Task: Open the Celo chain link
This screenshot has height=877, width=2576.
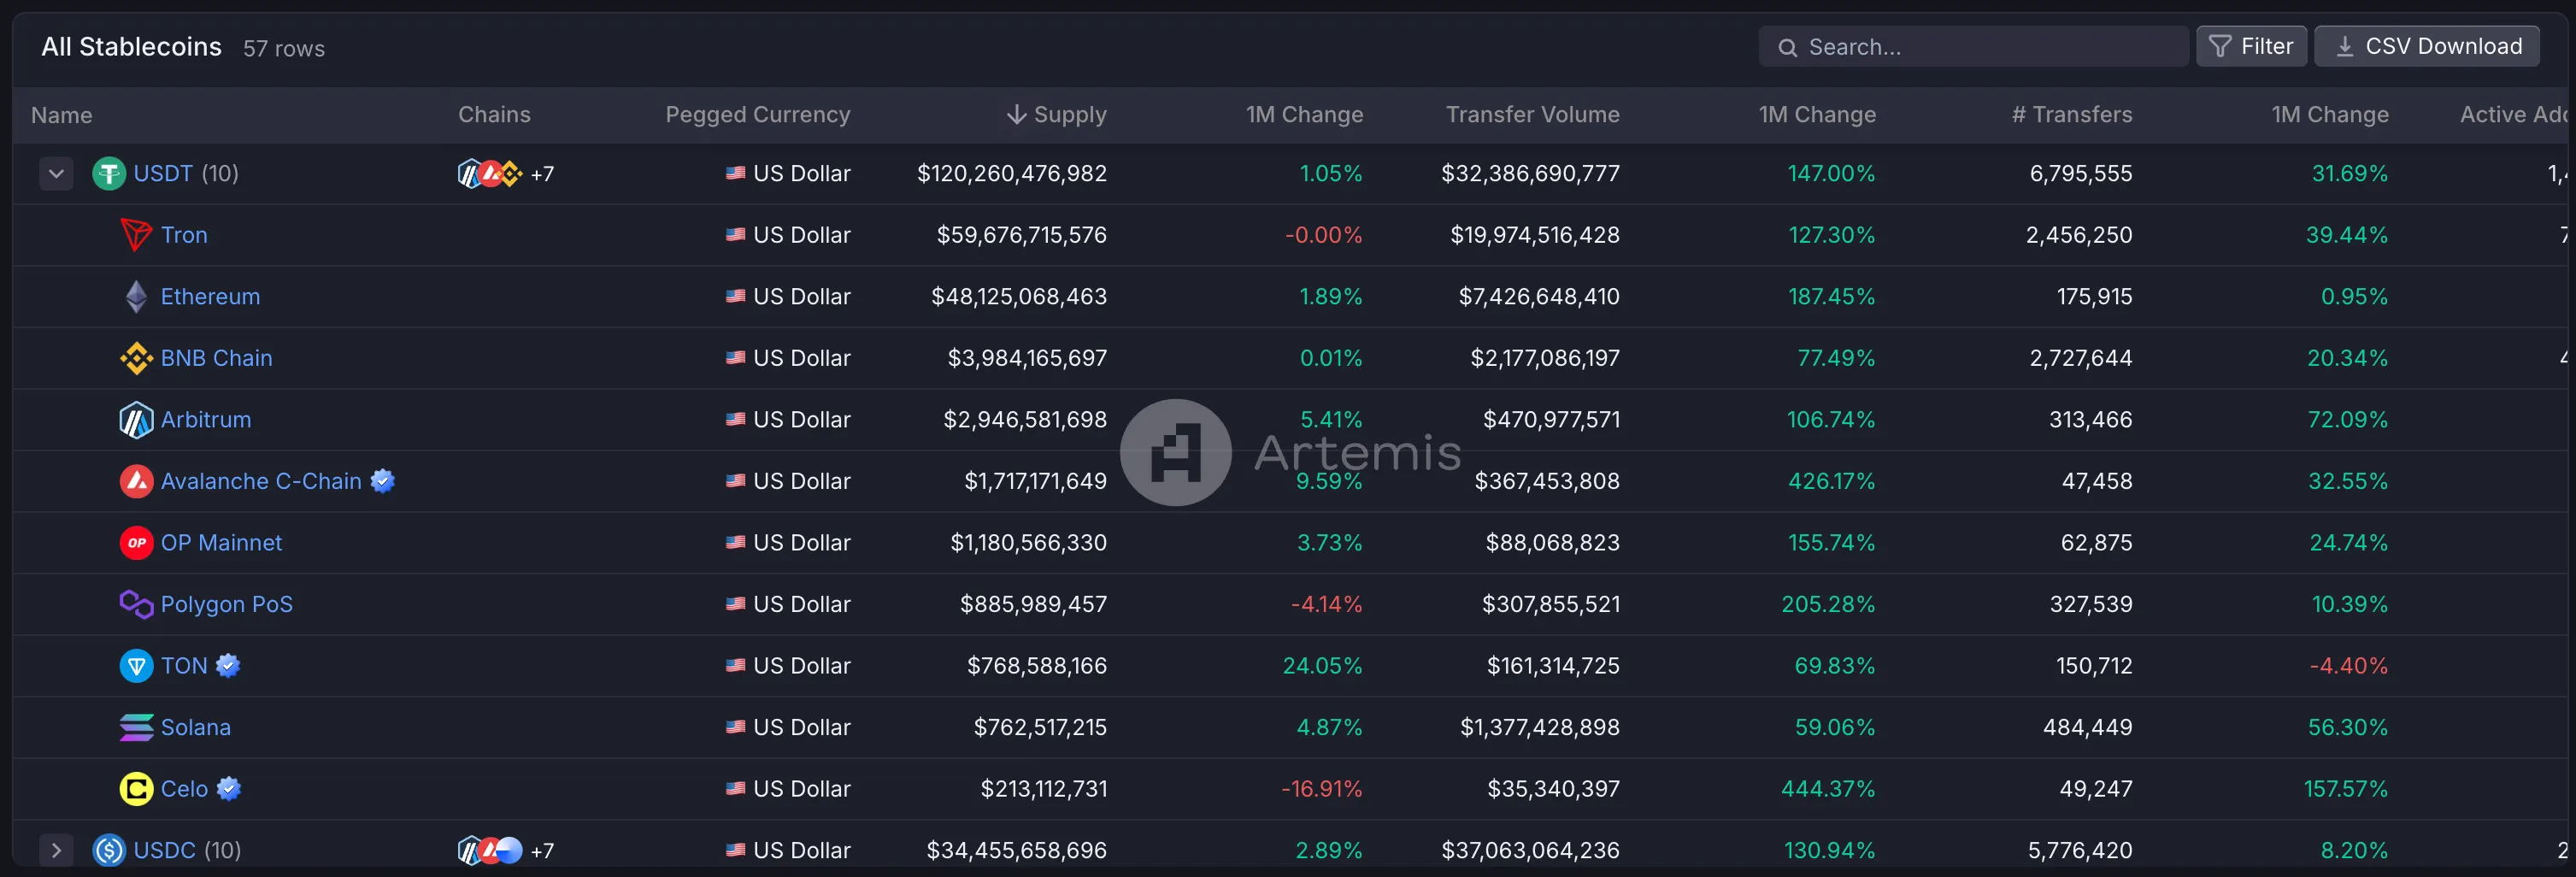Action: pos(184,789)
